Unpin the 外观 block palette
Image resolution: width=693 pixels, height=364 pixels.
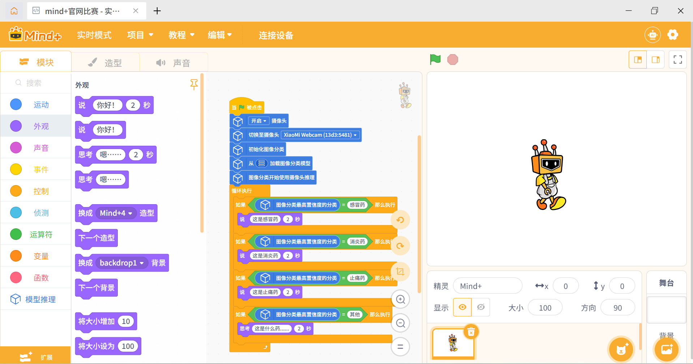(194, 85)
